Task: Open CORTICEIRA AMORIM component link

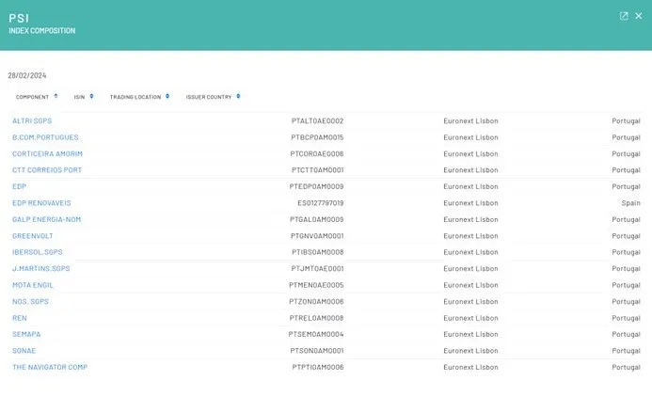Action: 47,154
